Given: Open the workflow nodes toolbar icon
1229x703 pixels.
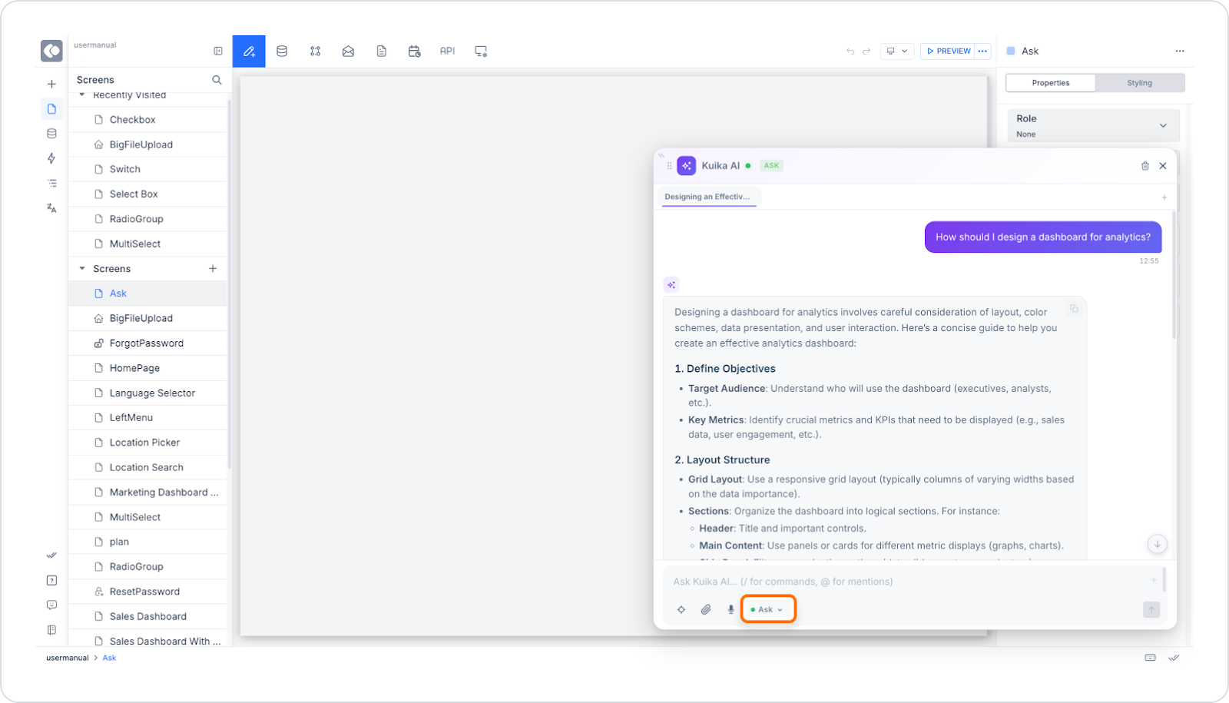Looking at the screenshot, I should (315, 51).
